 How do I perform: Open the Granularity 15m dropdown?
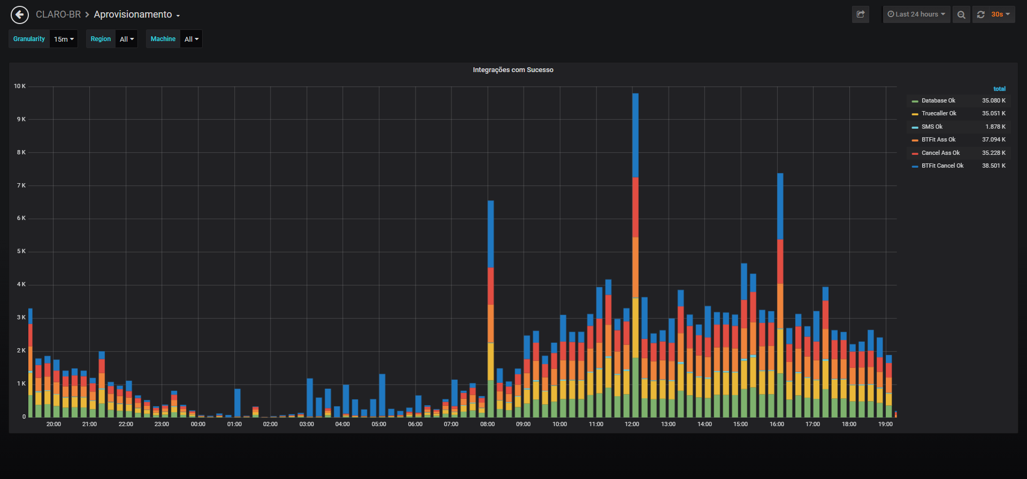[x=64, y=39]
